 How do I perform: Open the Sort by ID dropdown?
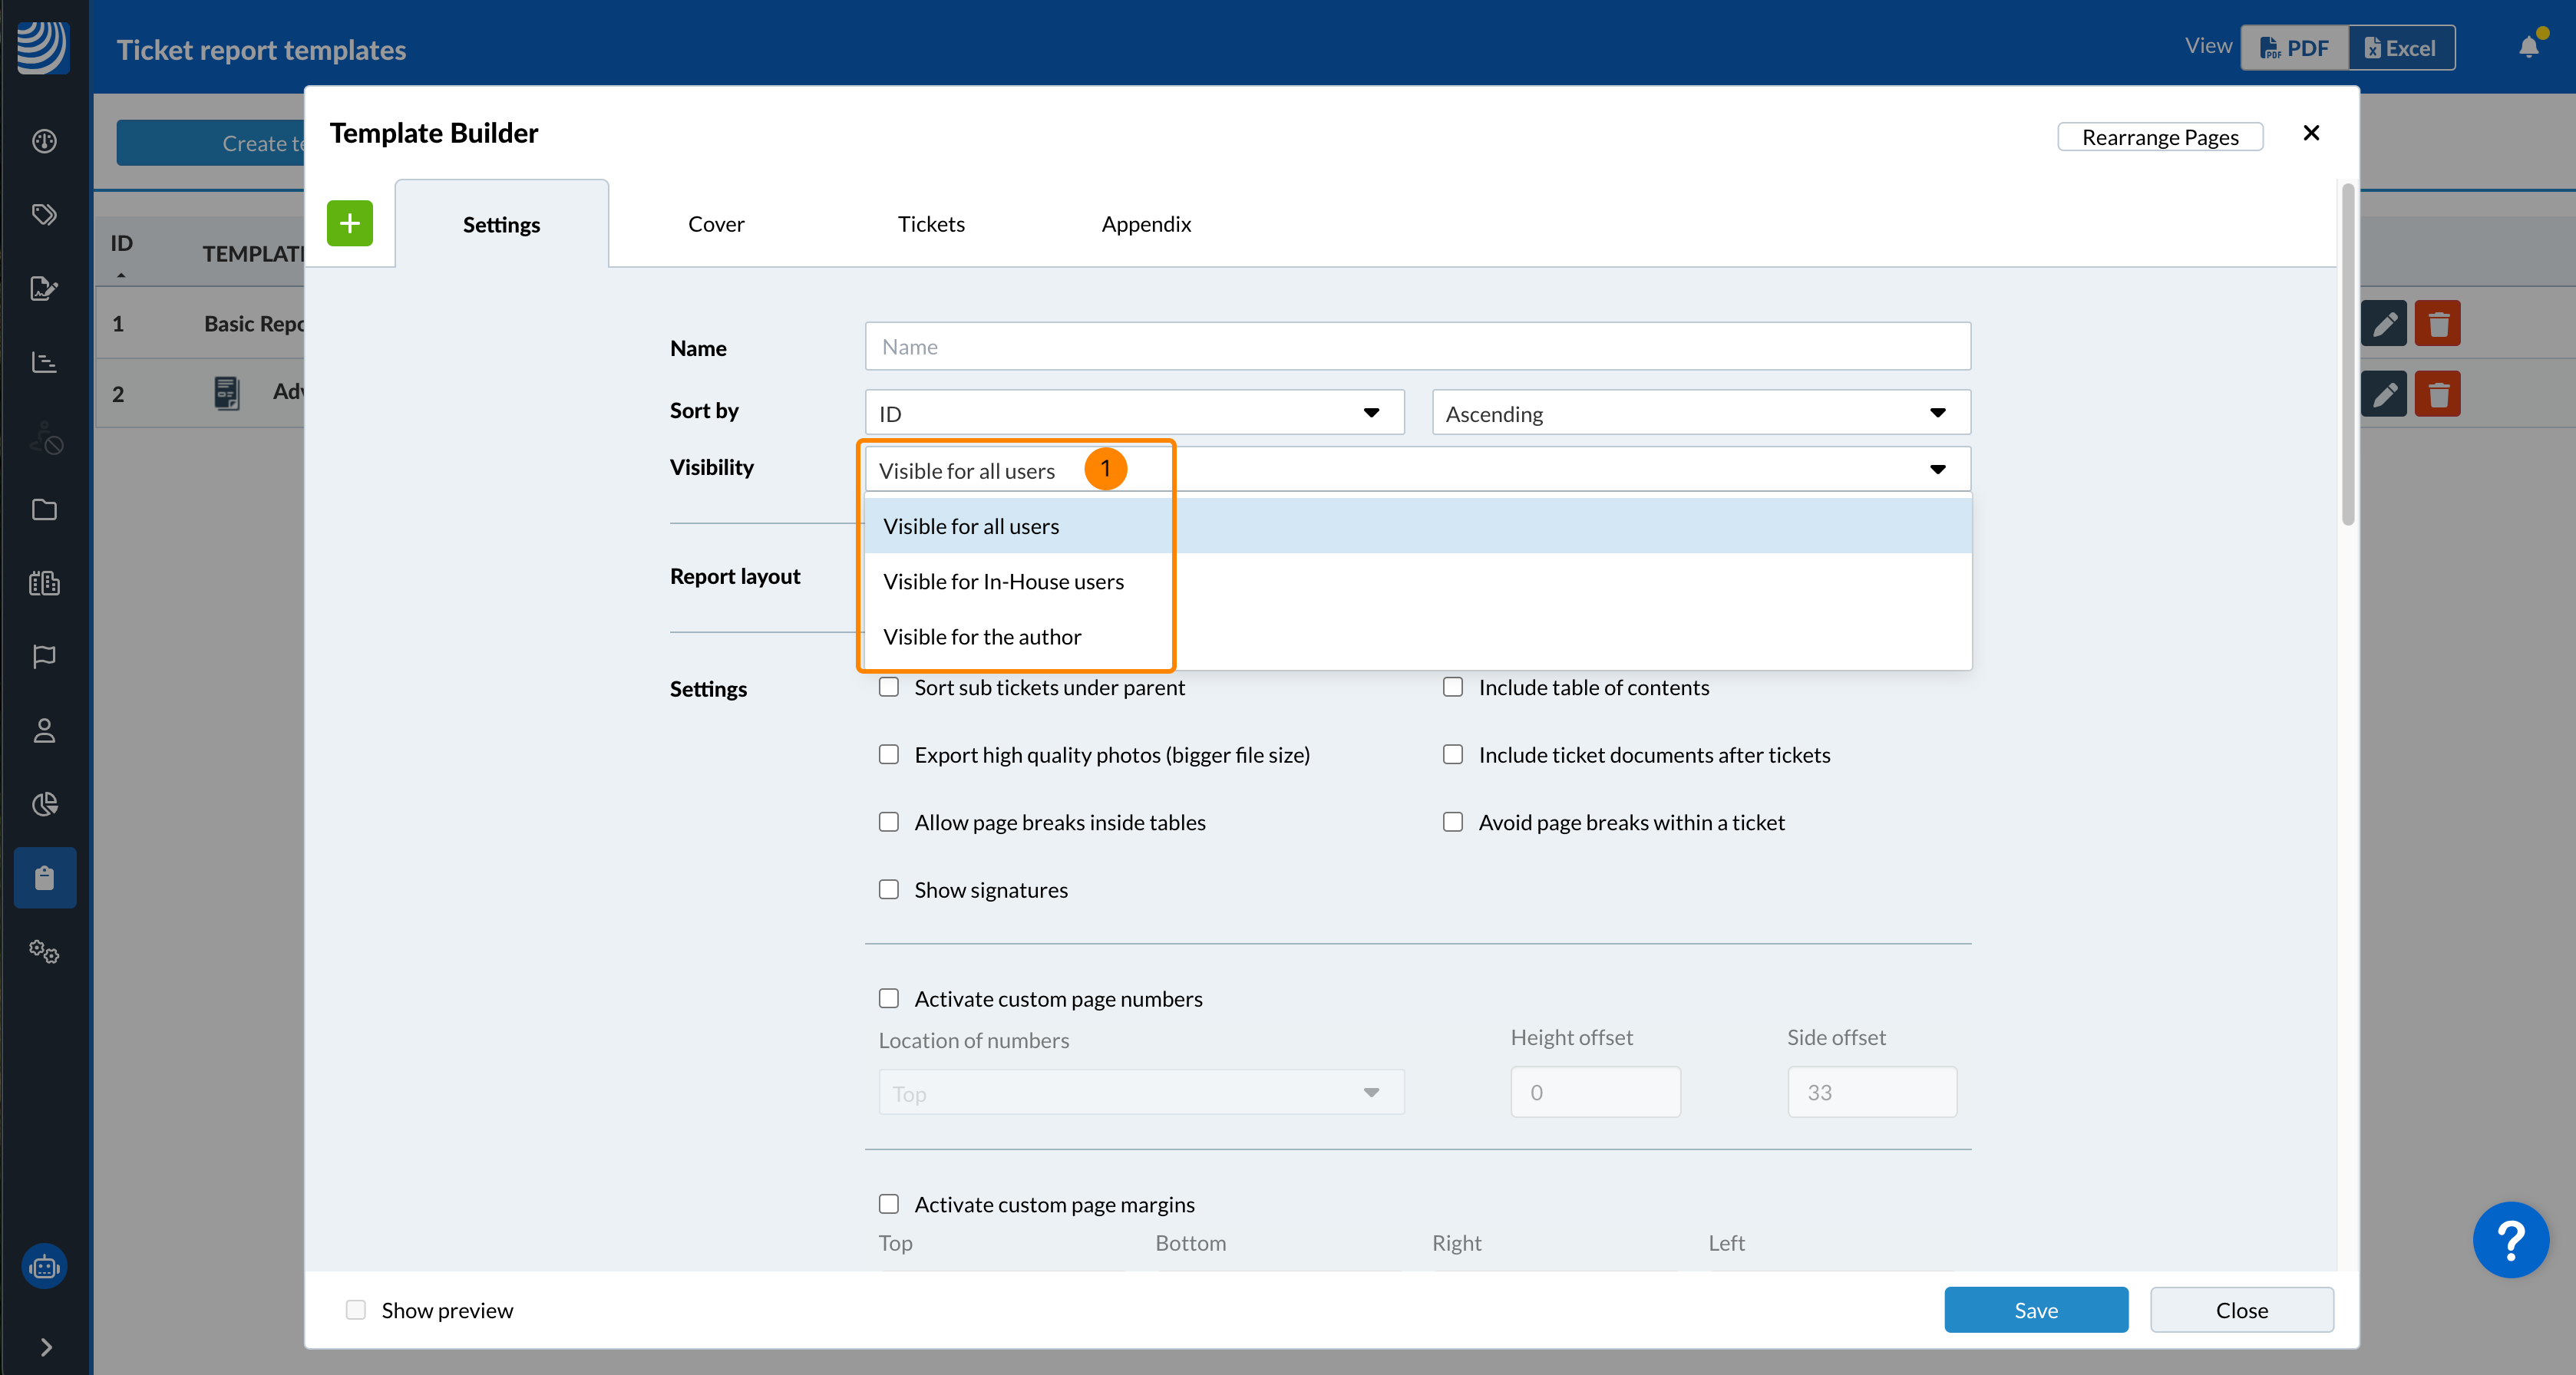pyautogui.click(x=1134, y=413)
